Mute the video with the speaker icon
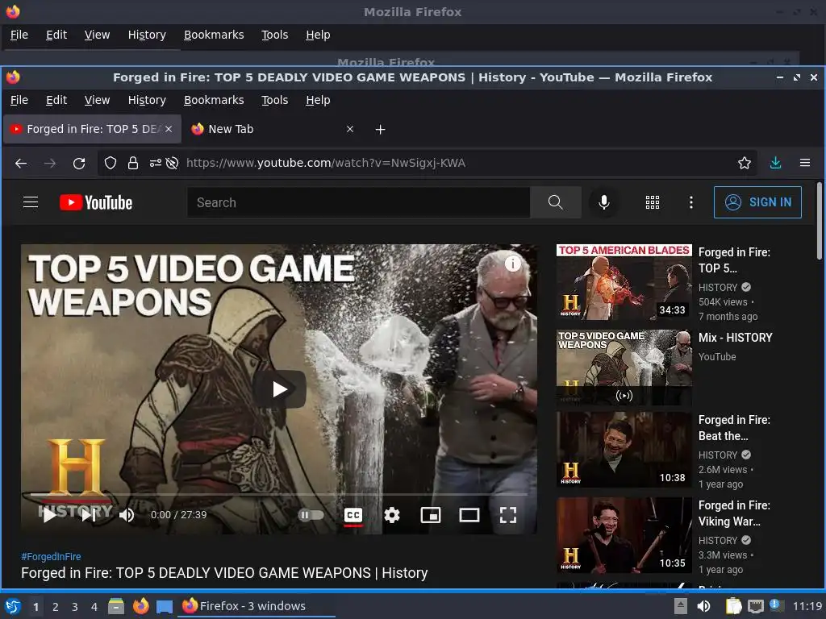The image size is (826, 619). 127,515
